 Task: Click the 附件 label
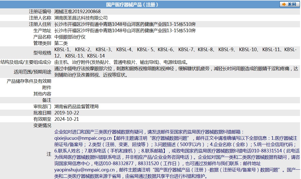pos(47,88)
